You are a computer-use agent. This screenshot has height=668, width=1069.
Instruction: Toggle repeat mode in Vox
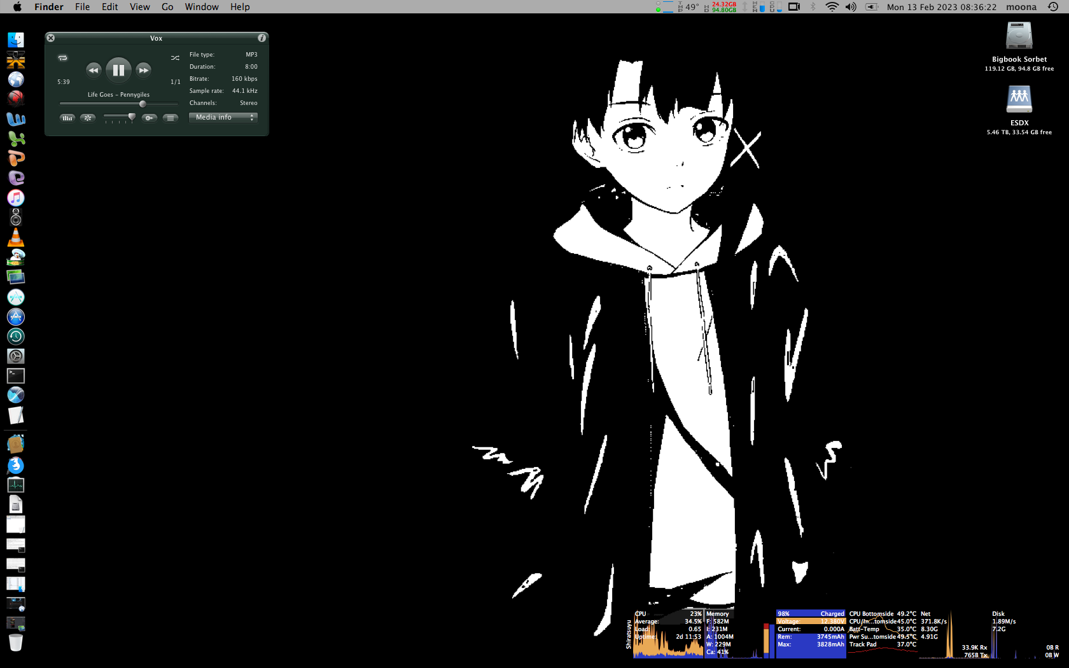click(62, 58)
